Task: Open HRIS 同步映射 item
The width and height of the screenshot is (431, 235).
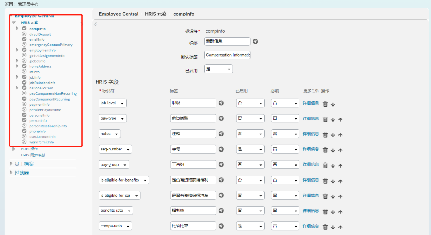Action: (33, 155)
